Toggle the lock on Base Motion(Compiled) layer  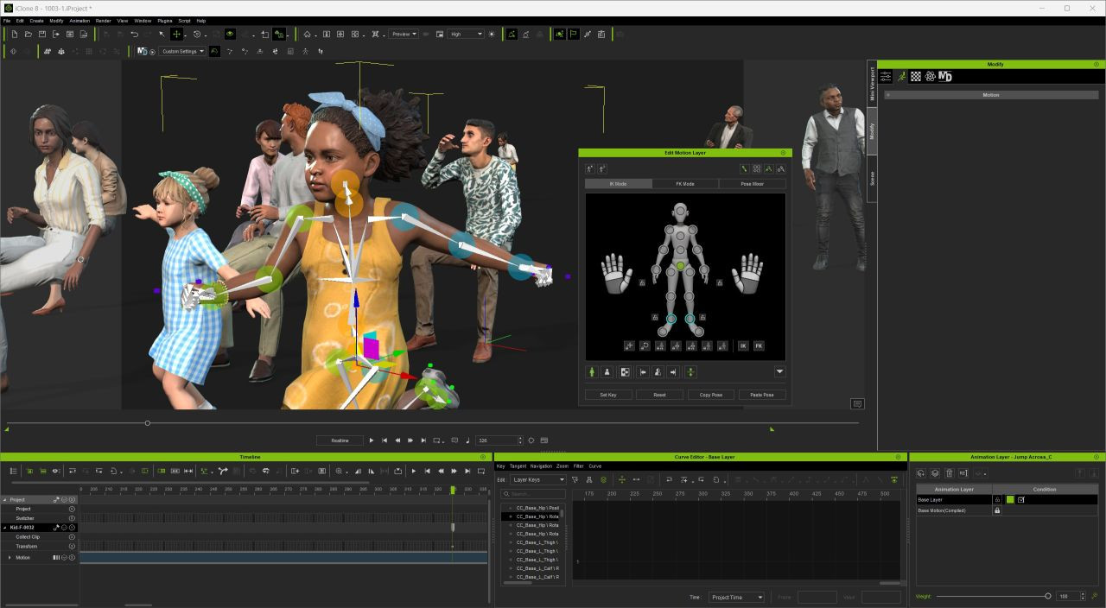tap(997, 510)
